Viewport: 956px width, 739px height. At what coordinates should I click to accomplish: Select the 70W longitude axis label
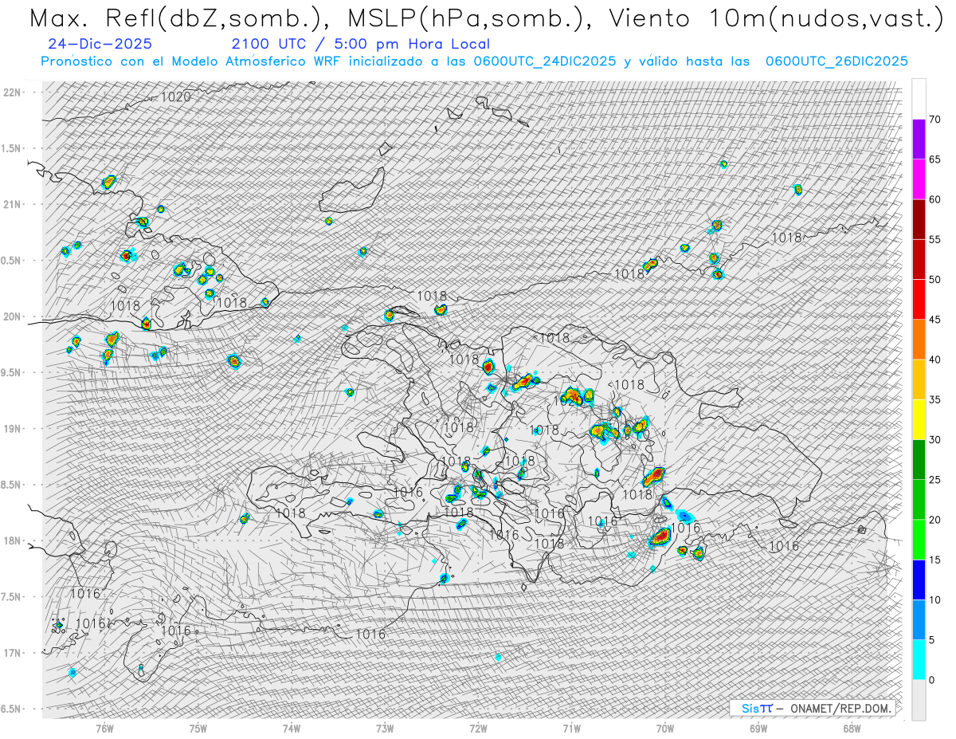665,729
